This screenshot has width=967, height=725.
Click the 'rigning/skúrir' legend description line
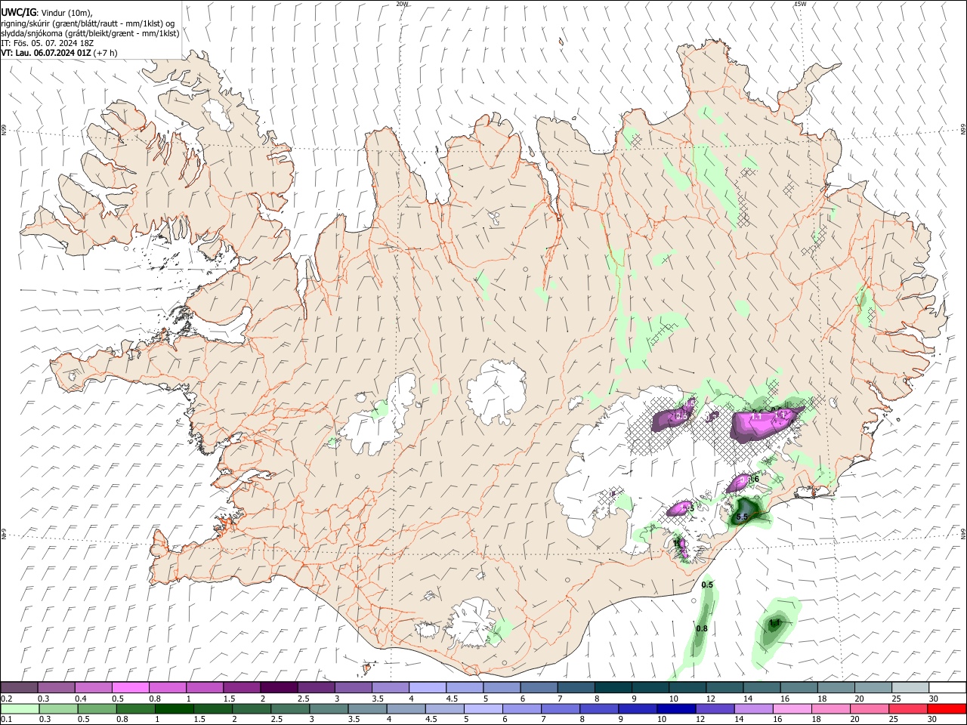88,23
